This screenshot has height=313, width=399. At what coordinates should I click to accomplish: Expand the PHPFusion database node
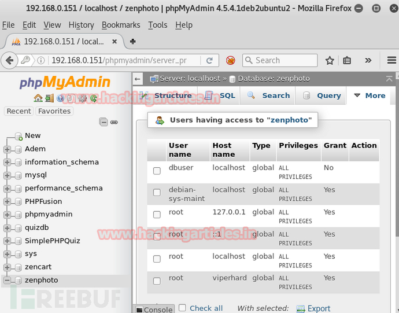point(7,202)
